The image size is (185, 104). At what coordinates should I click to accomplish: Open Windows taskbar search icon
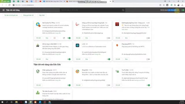(7, 102)
